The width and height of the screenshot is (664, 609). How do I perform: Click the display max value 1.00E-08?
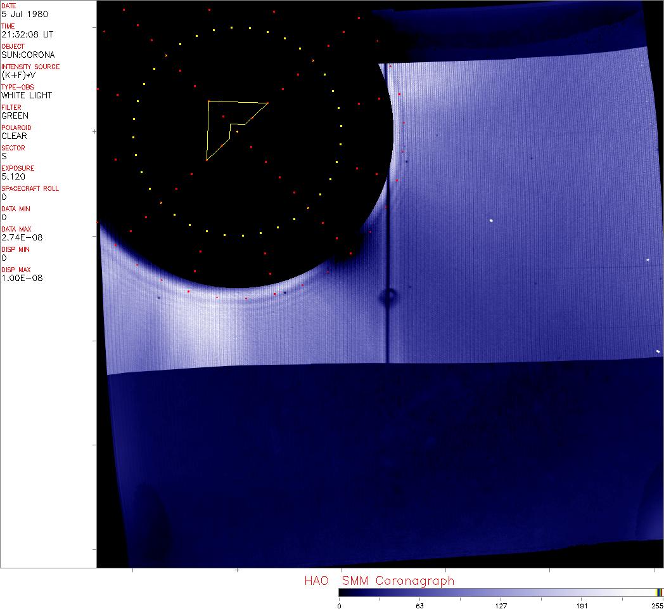(22, 278)
